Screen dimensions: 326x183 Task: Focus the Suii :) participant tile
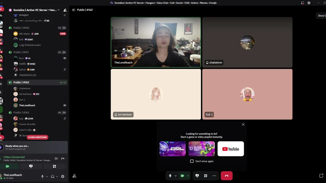(247, 94)
